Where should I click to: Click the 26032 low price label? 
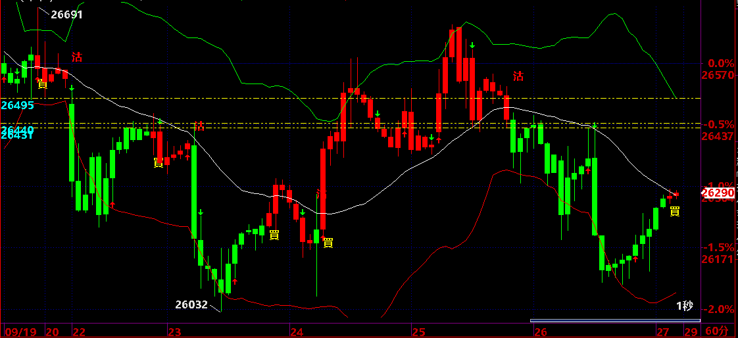pyautogui.click(x=191, y=304)
